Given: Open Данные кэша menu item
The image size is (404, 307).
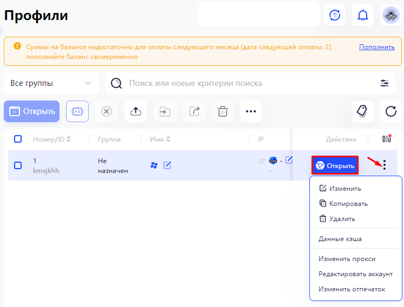Looking at the screenshot, I should (x=340, y=239).
